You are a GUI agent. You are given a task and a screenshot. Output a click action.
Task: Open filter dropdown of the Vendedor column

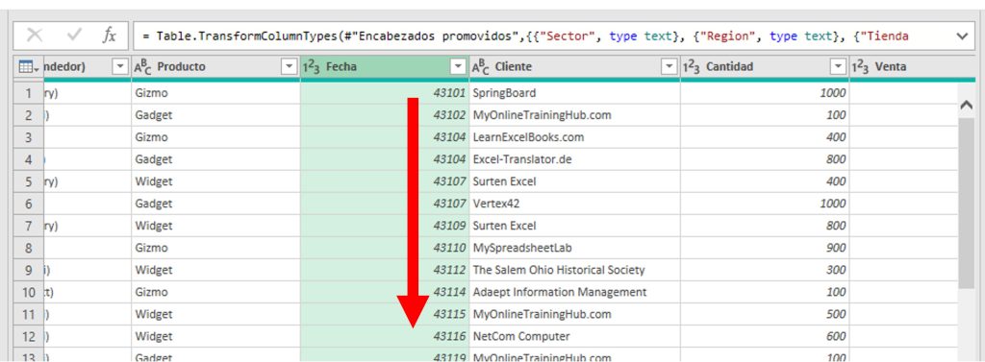click(x=120, y=66)
